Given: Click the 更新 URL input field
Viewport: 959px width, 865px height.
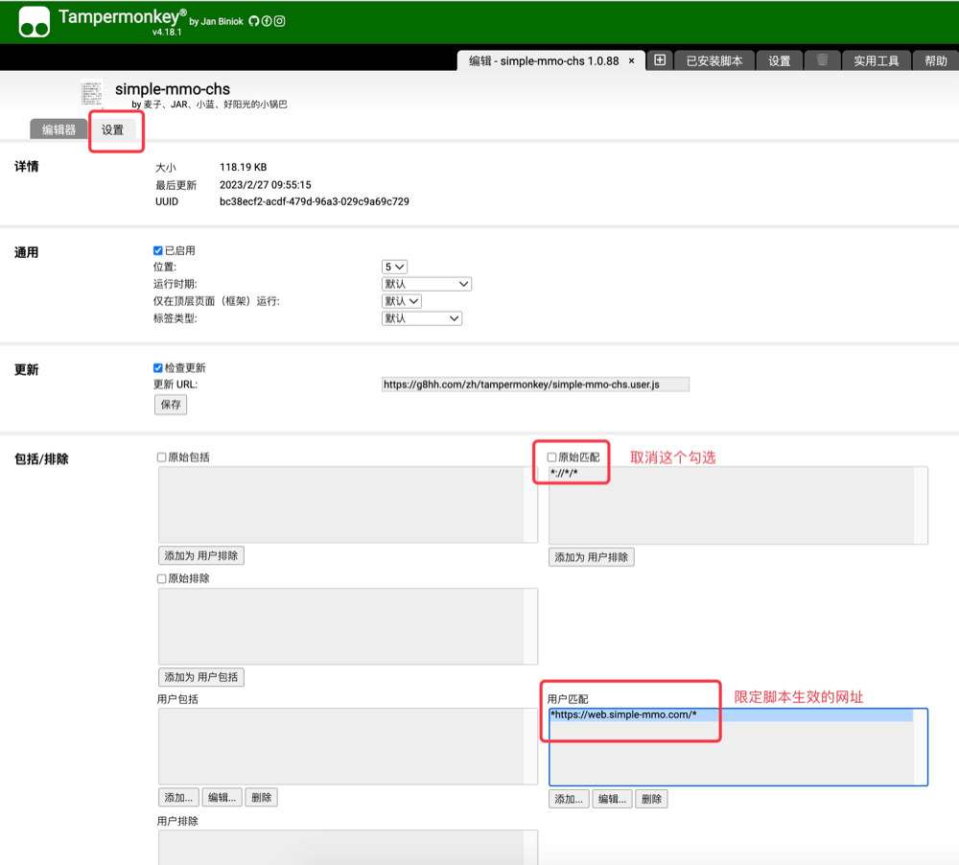Looking at the screenshot, I should [535, 385].
